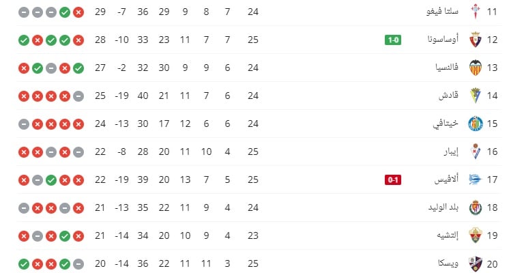Open the green 1-0 live score badge
The image size is (509, 273).
tap(393, 40)
